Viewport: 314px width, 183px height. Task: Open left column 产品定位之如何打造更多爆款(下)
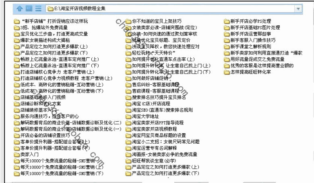tap(51, 53)
